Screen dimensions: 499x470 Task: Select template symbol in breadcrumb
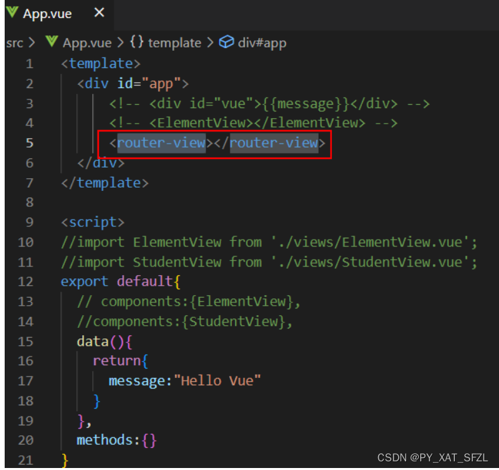(x=174, y=43)
